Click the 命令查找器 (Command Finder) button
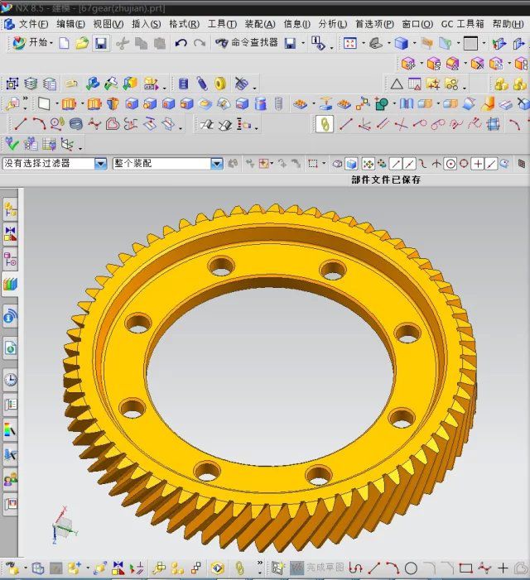530x580 pixels. (246, 43)
